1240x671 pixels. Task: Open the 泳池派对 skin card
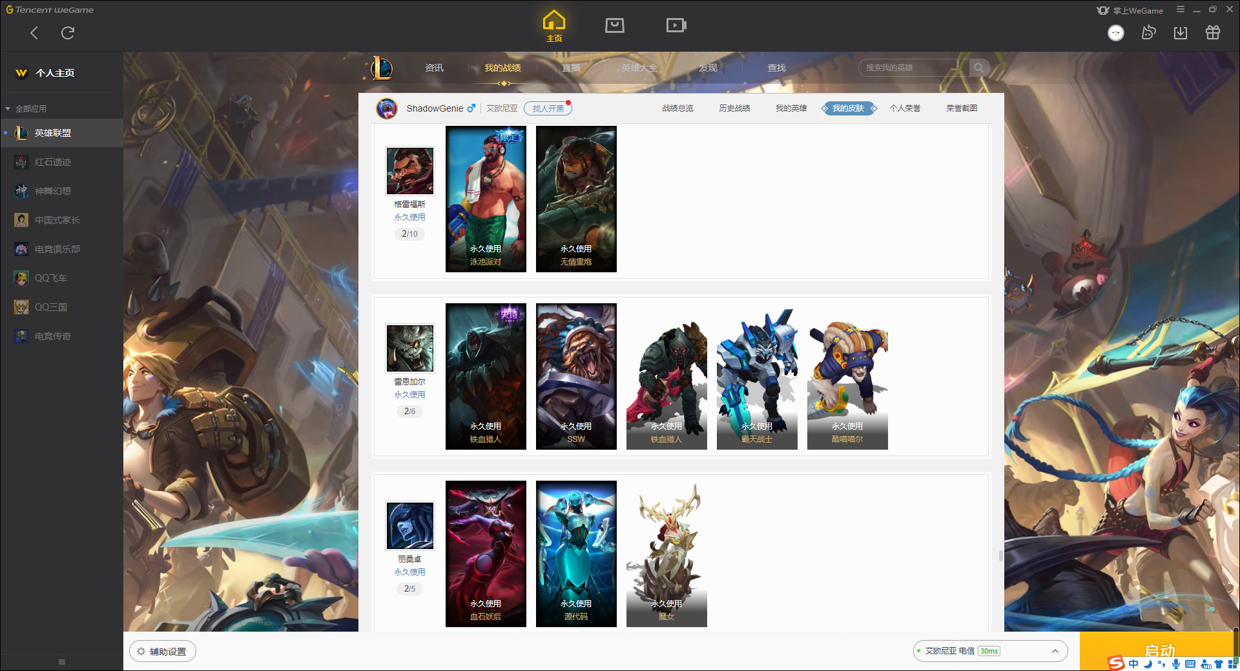(486, 199)
